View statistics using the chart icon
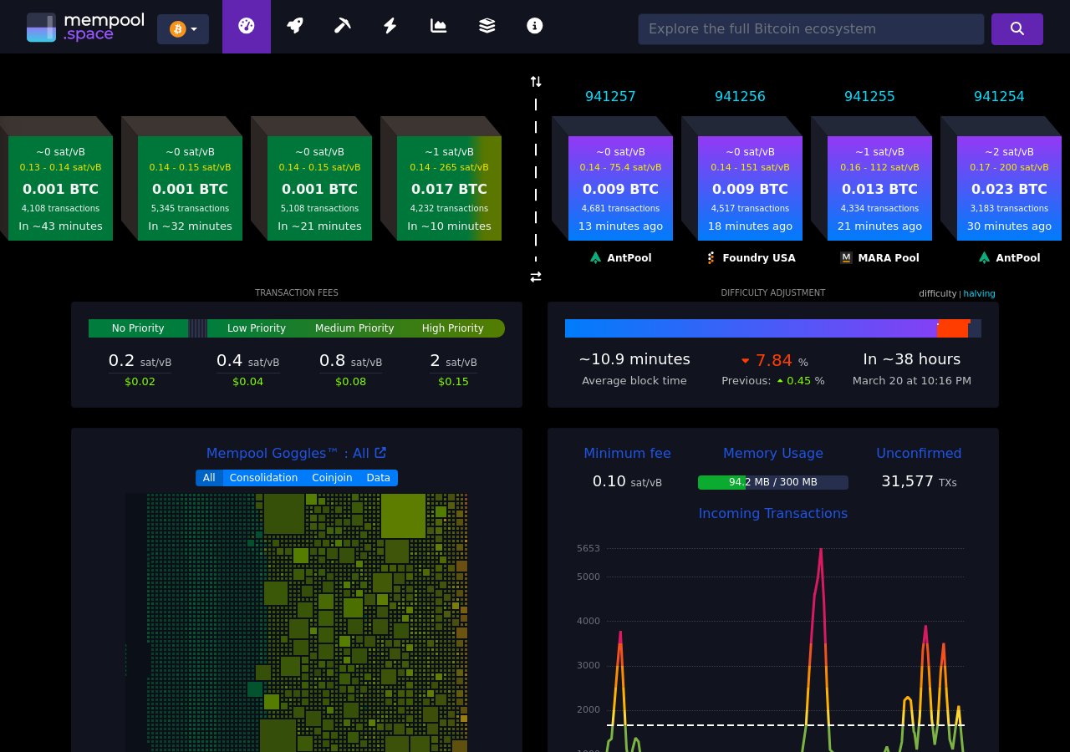 pyautogui.click(x=438, y=26)
